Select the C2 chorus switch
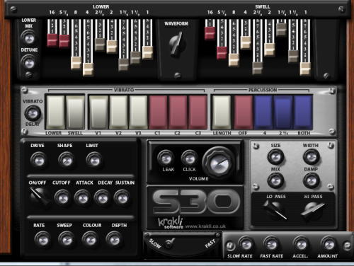Image resolution: width=354 pixels, height=266 pixels. [178, 112]
